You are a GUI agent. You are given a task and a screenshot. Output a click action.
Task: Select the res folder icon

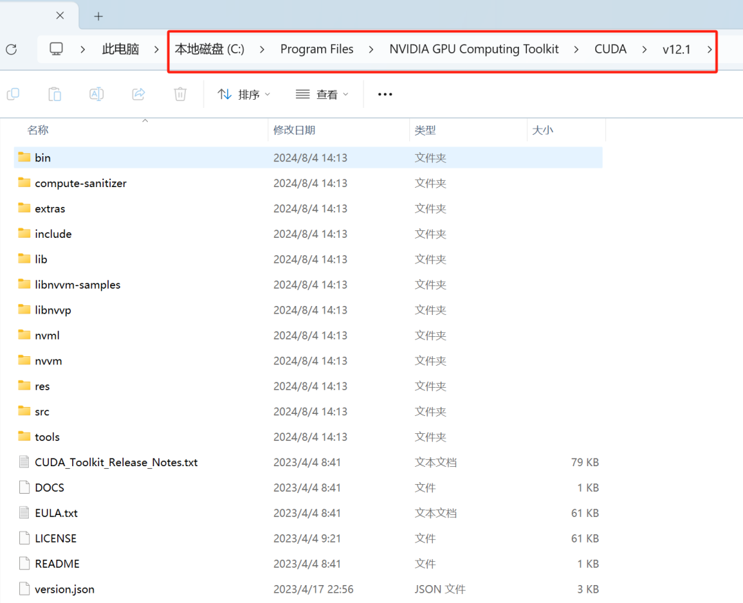pyautogui.click(x=24, y=385)
